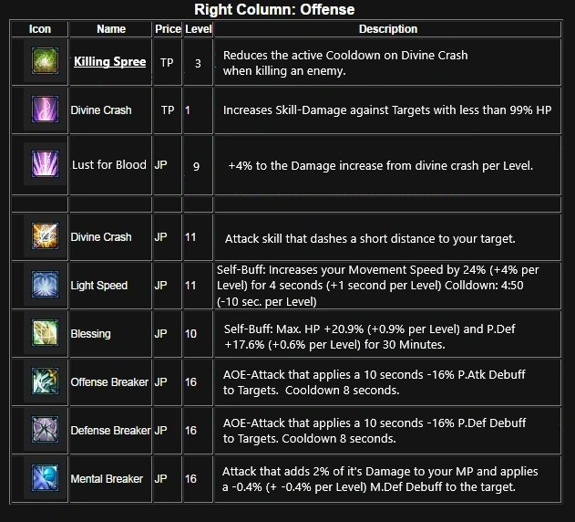Image resolution: width=575 pixels, height=522 pixels.
Task: Select the Light Speed skill icon
Action: click(x=45, y=285)
